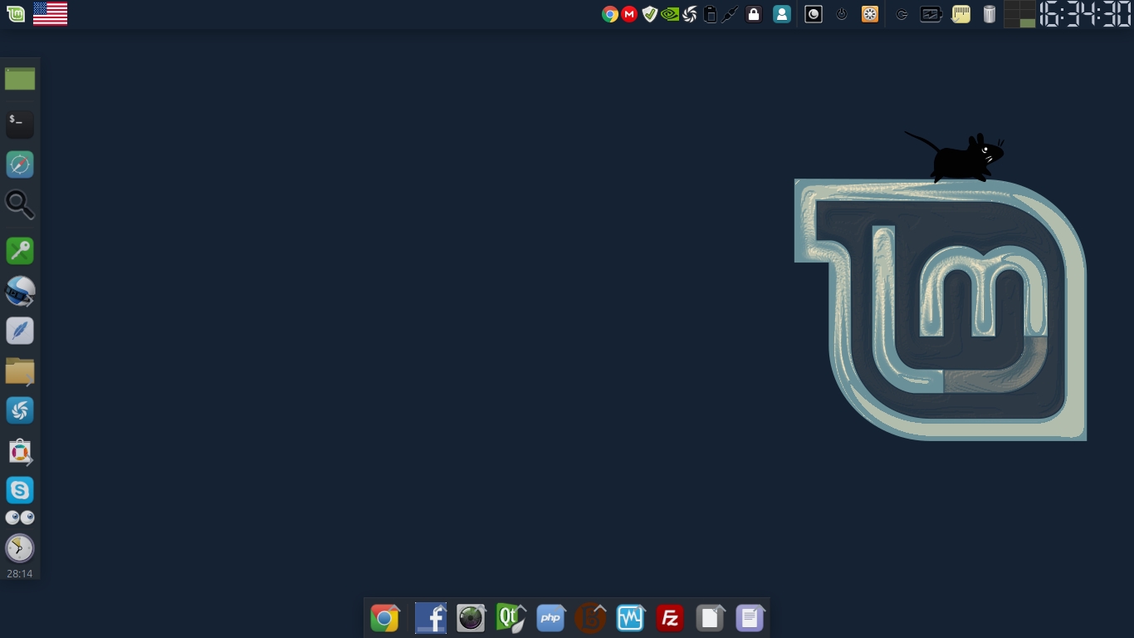This screenshot has width=1134, height=638.
Task: Click the 28:14 timer text
Action: point(20,574)
